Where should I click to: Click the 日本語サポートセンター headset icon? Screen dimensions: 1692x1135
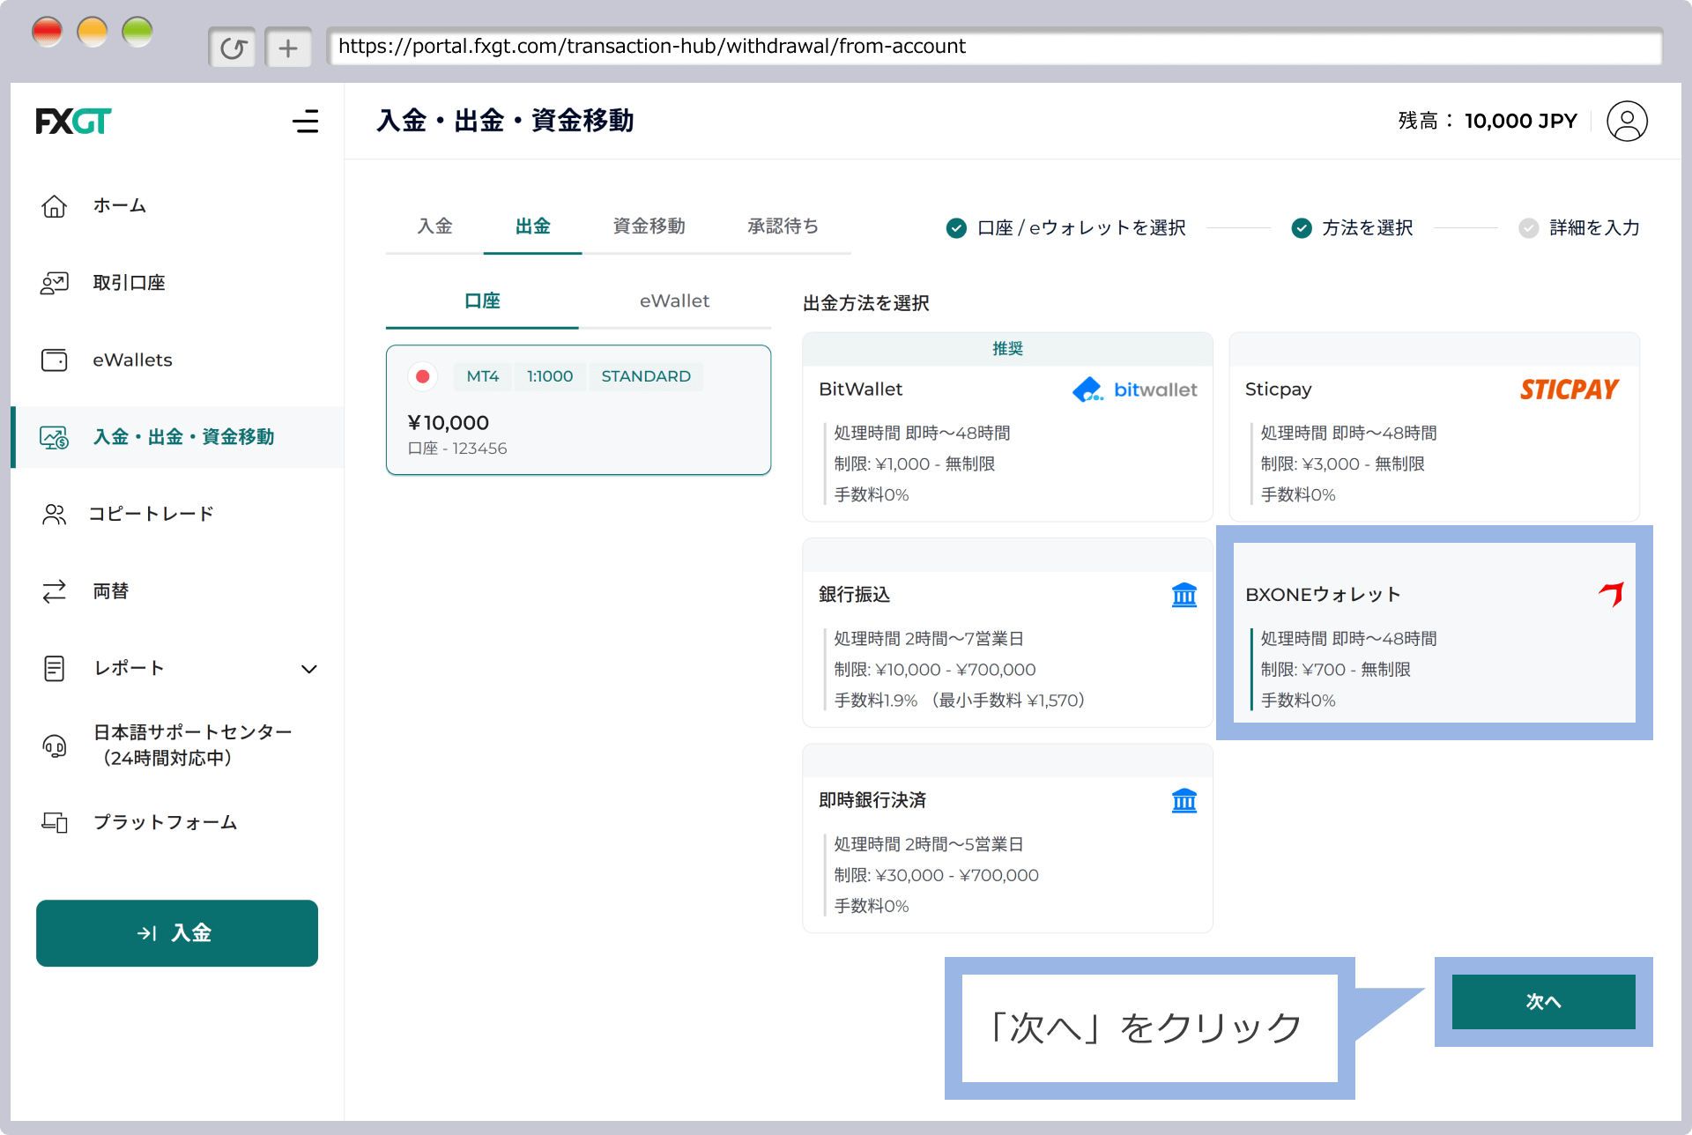pos(54,745)
